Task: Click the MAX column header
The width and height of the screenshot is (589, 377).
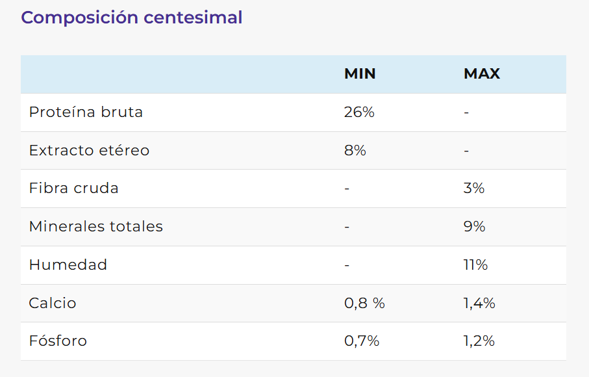Action: click(x=482, y=74)
